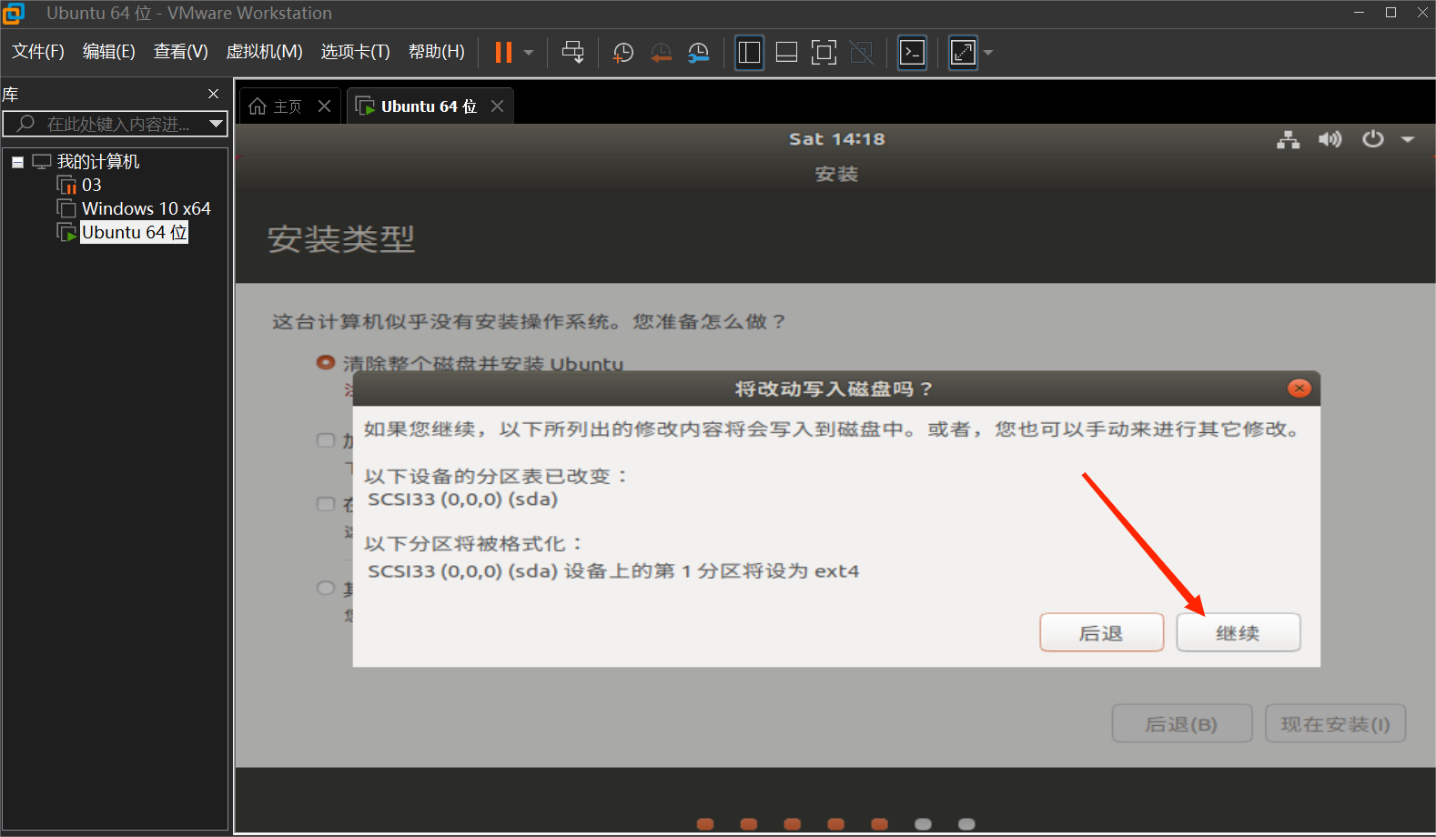Open the stretch display dropdown arrow
The image size is (1436, 837).
(x=988, y=53)
